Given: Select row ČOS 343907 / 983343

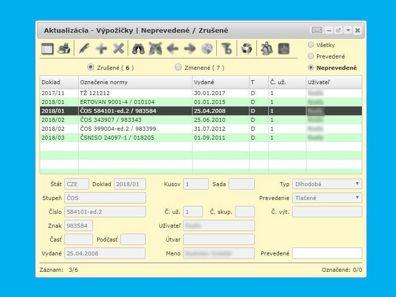Looking at the screenshot, I should coord(201,120).
